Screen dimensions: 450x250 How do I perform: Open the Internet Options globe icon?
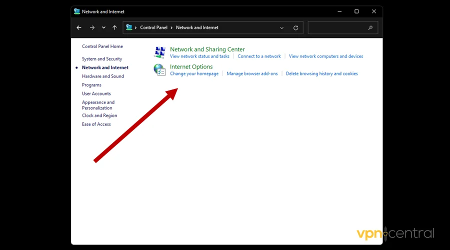pos(159,69)
